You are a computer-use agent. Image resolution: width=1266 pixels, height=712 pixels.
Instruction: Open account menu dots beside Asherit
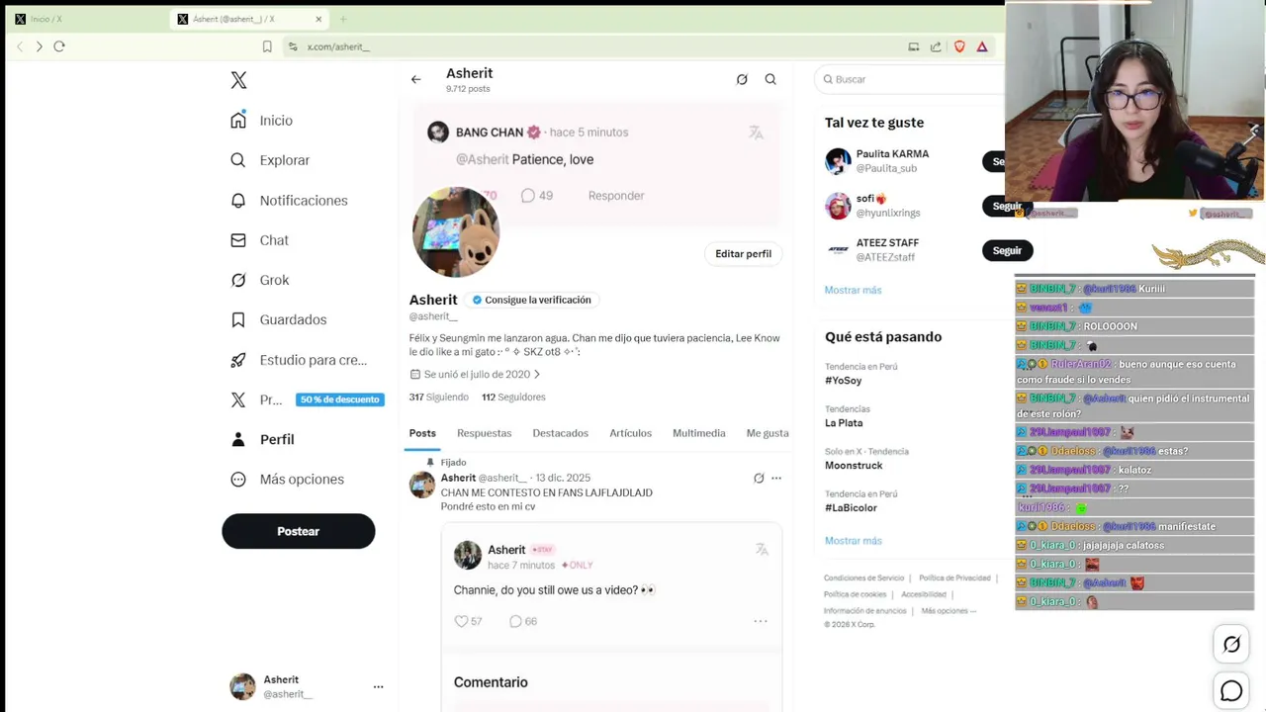[378, 686]
